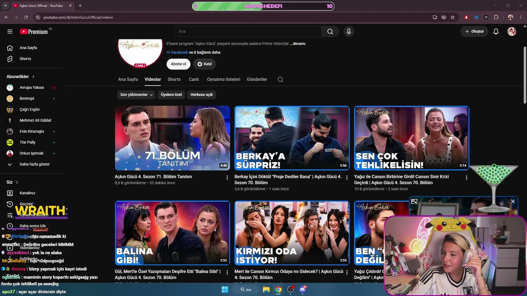527x296 pixels.
Task: Play the Balina Gibi thumbnail
Action: pyautogui.click(x=173, y=233)
